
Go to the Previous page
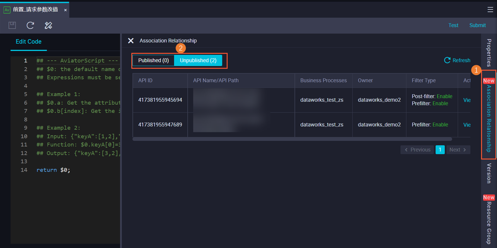[417, 150]
